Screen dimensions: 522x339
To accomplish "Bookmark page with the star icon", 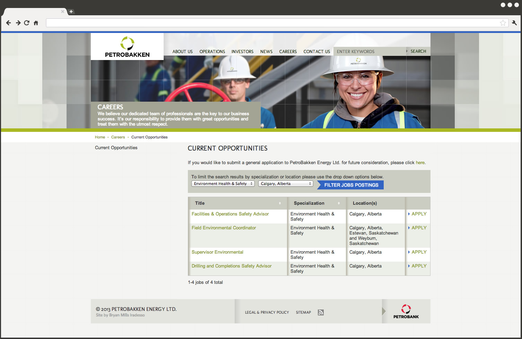I will point(503,23).
